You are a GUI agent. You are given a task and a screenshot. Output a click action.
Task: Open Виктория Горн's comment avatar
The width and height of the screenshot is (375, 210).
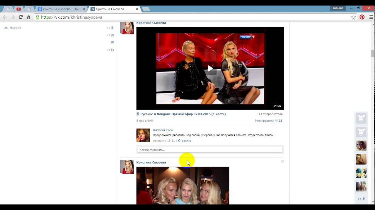click(143, 135)
